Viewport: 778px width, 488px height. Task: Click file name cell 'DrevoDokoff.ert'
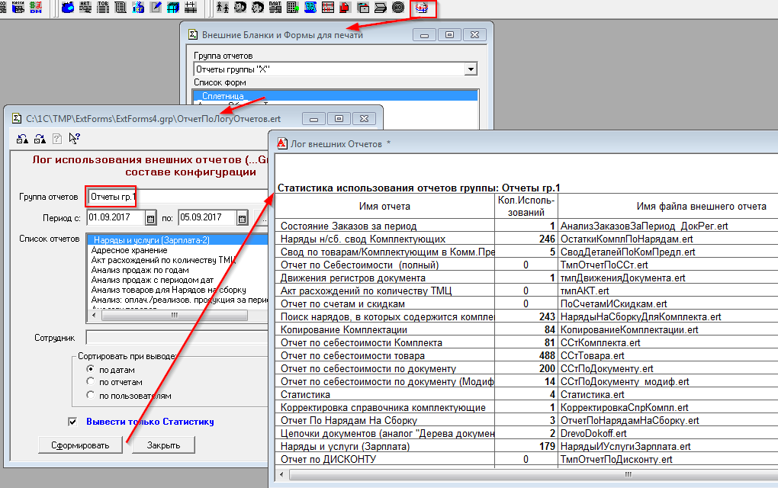(668, 433)
